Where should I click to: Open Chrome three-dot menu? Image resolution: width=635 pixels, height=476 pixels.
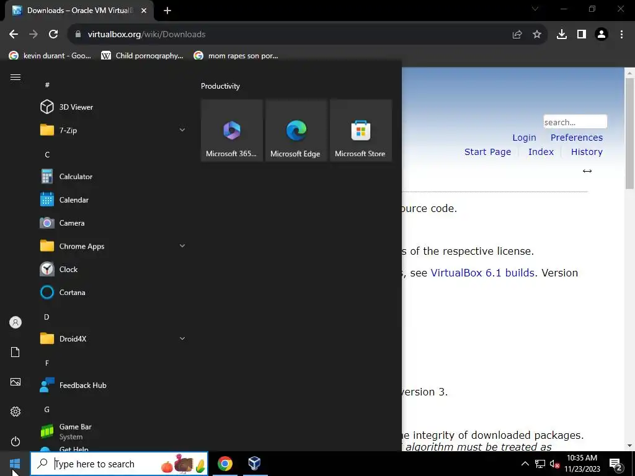(x=621, y=35)
